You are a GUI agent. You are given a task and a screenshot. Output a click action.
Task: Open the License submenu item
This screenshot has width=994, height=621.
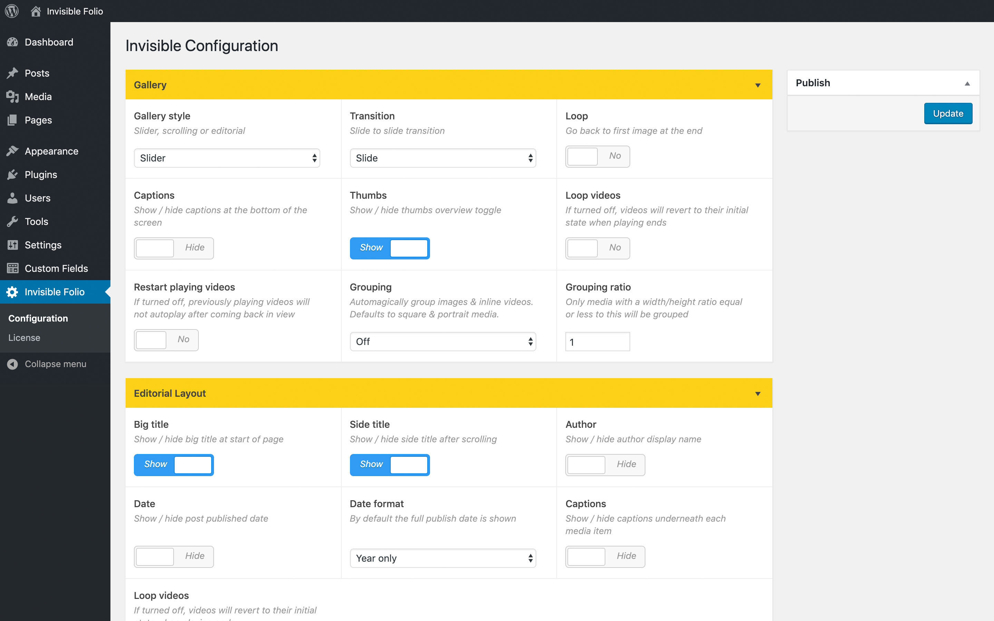coord(24,338)
